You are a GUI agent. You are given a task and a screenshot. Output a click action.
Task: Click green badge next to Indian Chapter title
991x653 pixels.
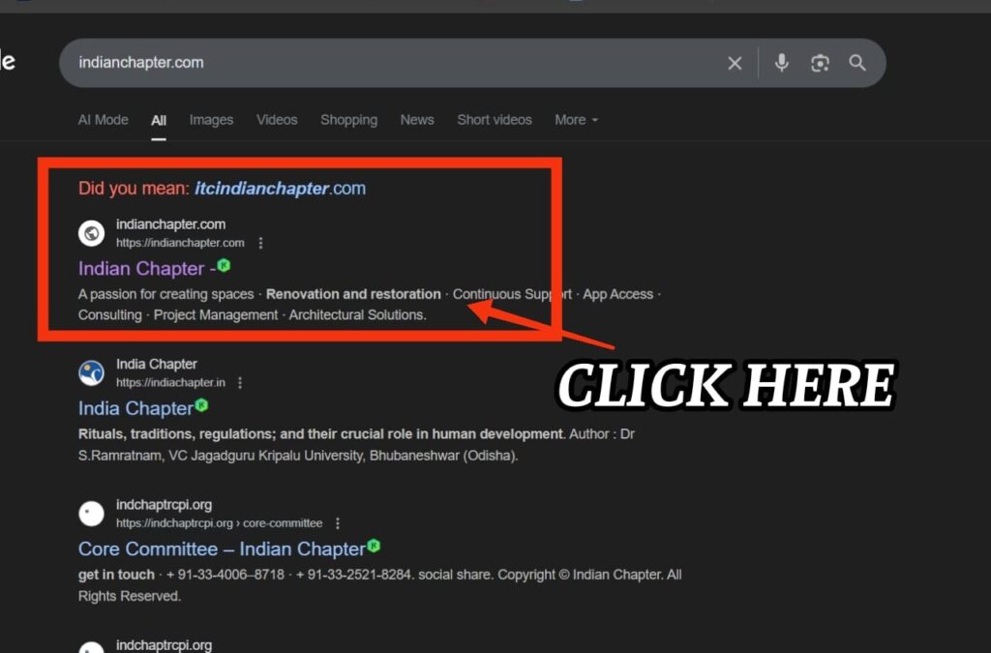pyautogui.click(x=224, y=266)
